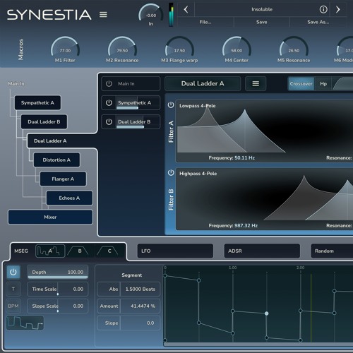The image size is (353, 353).
Task: Toggle Filter A power
Action: [171, 104]
